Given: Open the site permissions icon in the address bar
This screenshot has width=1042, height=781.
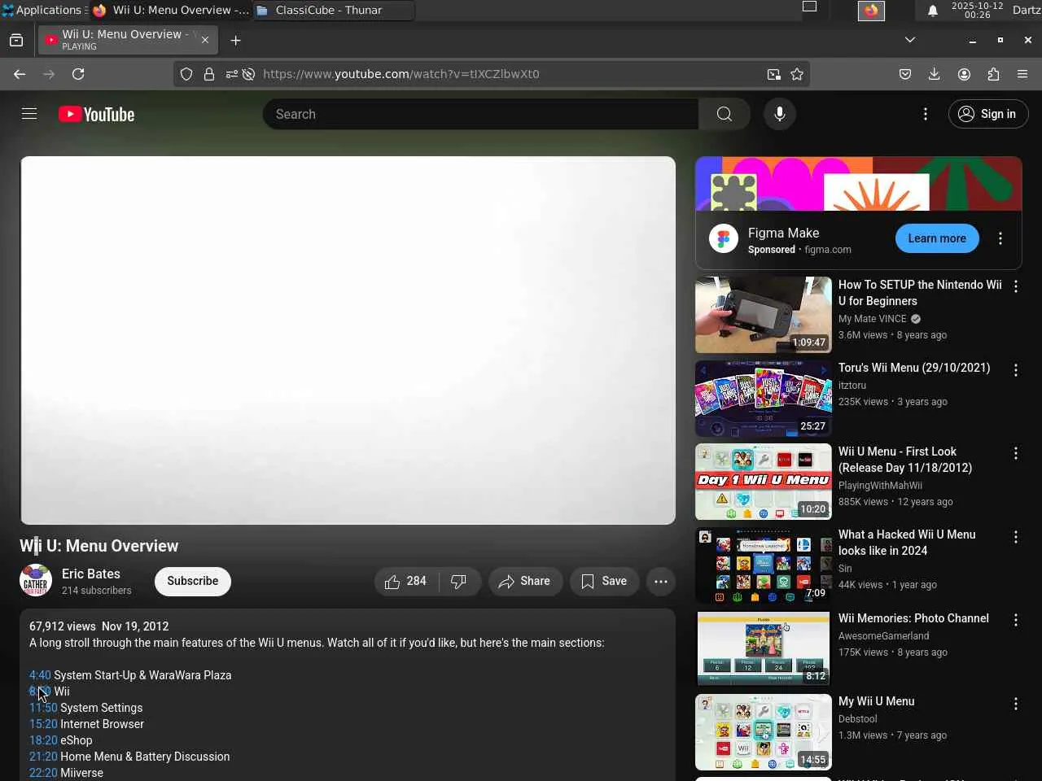Looking at the screenshot, I should click(232, 74).
